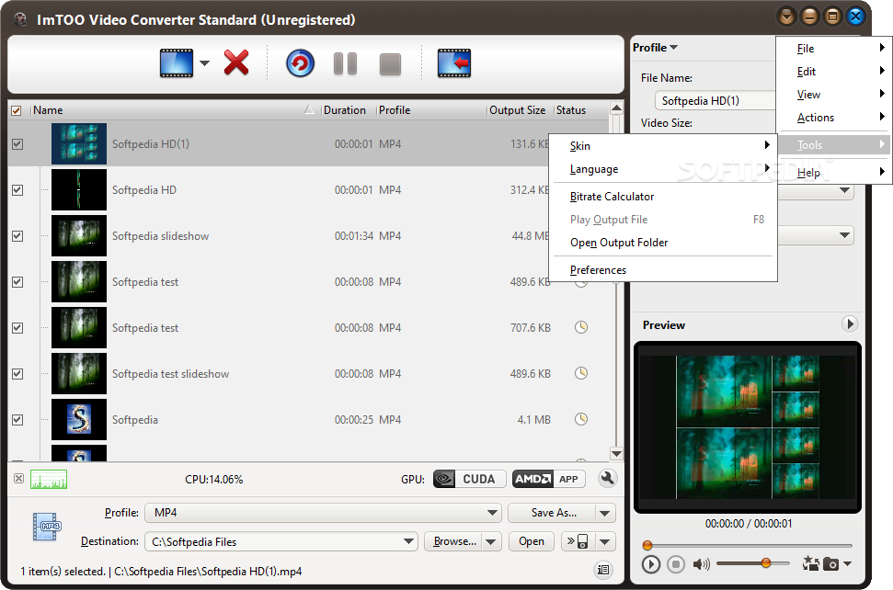The image size is (893, 590).
Task: Choose Open Output Folder menu entry
Action: (665, 243)
